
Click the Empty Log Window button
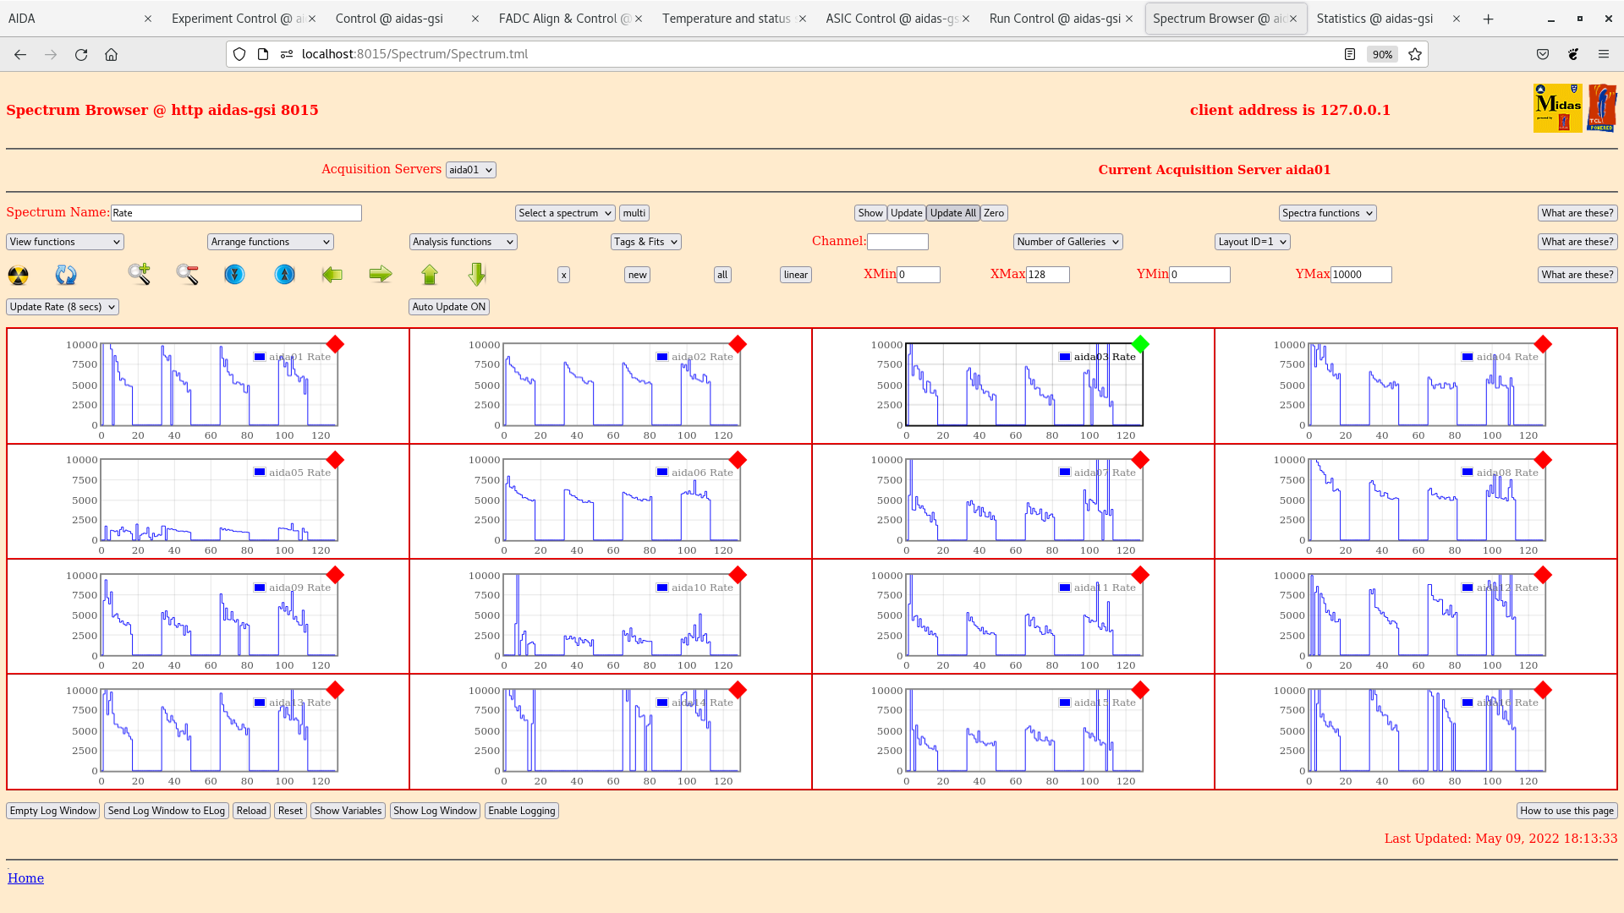tap(53, 811)
